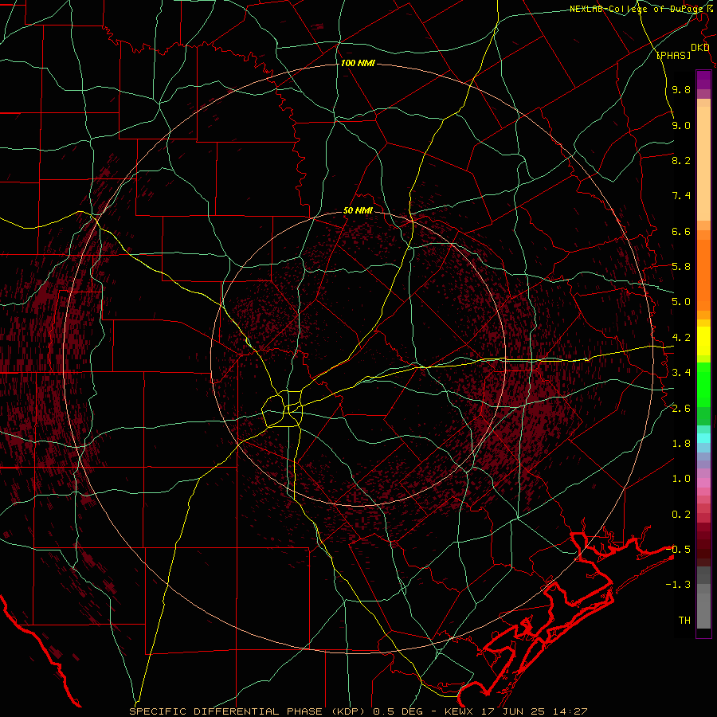
Task: Click the 5.0 scale value
Action: click(x=681, y=302)
